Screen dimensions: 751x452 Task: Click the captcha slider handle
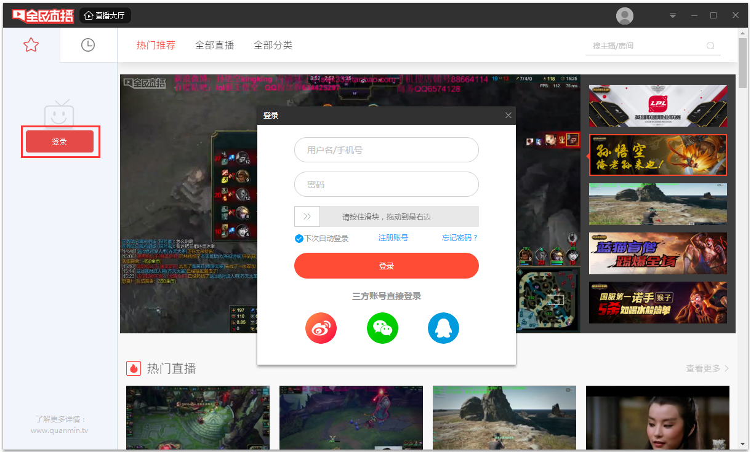(307, 216)
